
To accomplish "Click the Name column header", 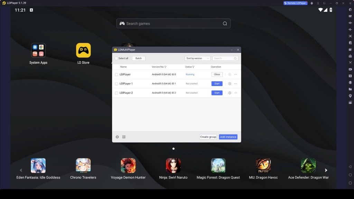I will coord(123,67).
